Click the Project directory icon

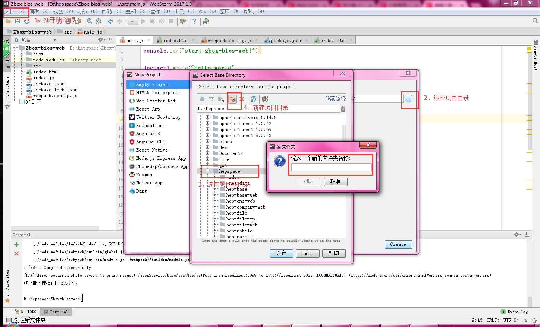click(221, 99)
